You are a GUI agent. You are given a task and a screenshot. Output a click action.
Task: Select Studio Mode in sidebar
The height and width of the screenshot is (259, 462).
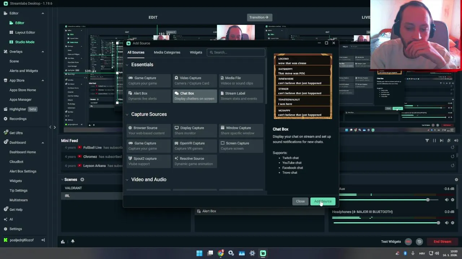pyautogui.click(x=25, y=42)
